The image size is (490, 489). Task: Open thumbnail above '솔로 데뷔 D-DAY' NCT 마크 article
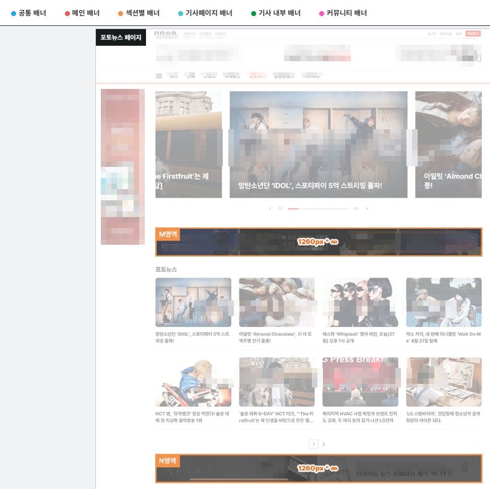277,382
